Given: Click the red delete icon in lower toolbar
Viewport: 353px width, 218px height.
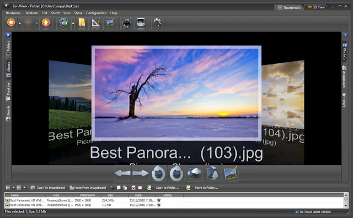Looking at the screenshot, I should (133, 188).
